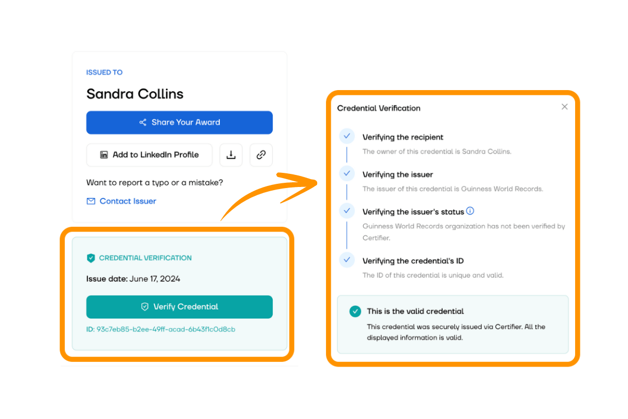Click 'securely issued via Certifier' description text
Viewport: 628px width, 419px height.
(456, 332)
